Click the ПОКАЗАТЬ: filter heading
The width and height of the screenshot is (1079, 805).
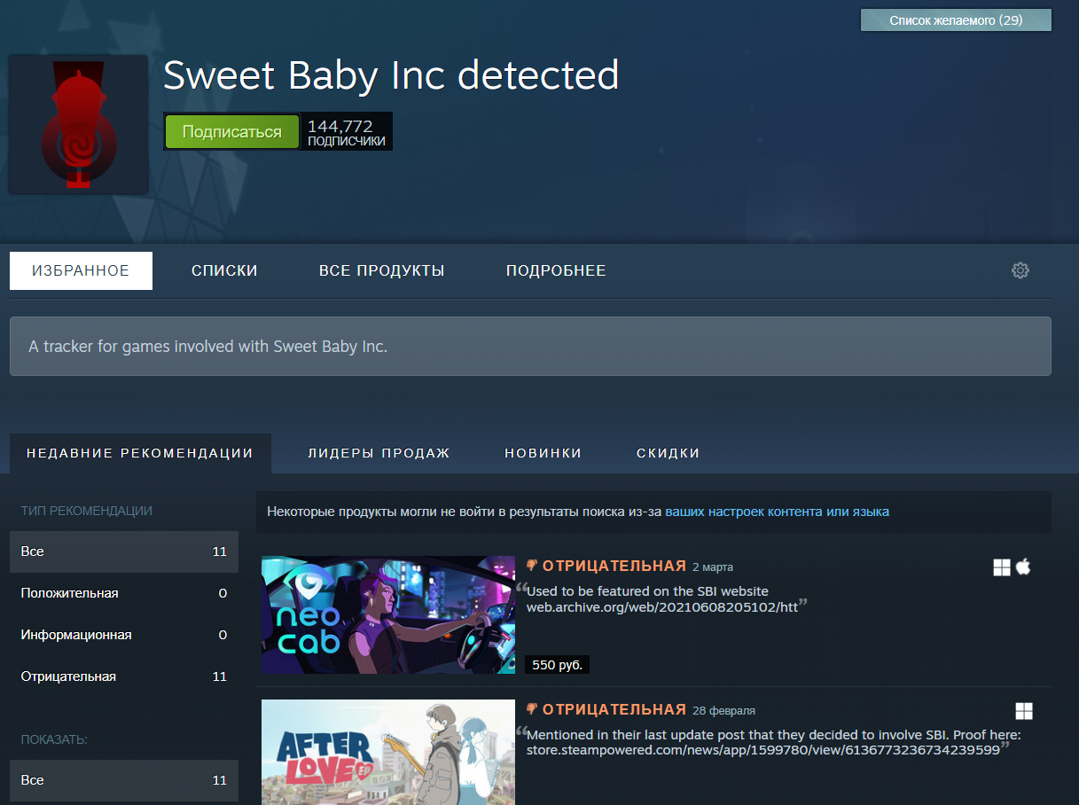click(54, 739)
